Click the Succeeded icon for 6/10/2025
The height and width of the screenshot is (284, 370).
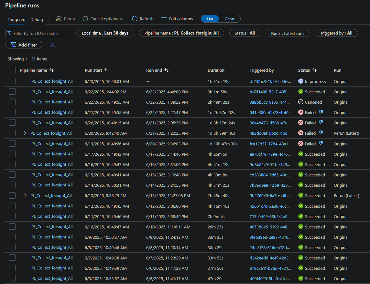click(x=301, y=227)
